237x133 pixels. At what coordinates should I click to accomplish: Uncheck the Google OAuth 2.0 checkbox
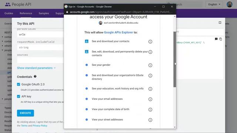click(19, 84)
